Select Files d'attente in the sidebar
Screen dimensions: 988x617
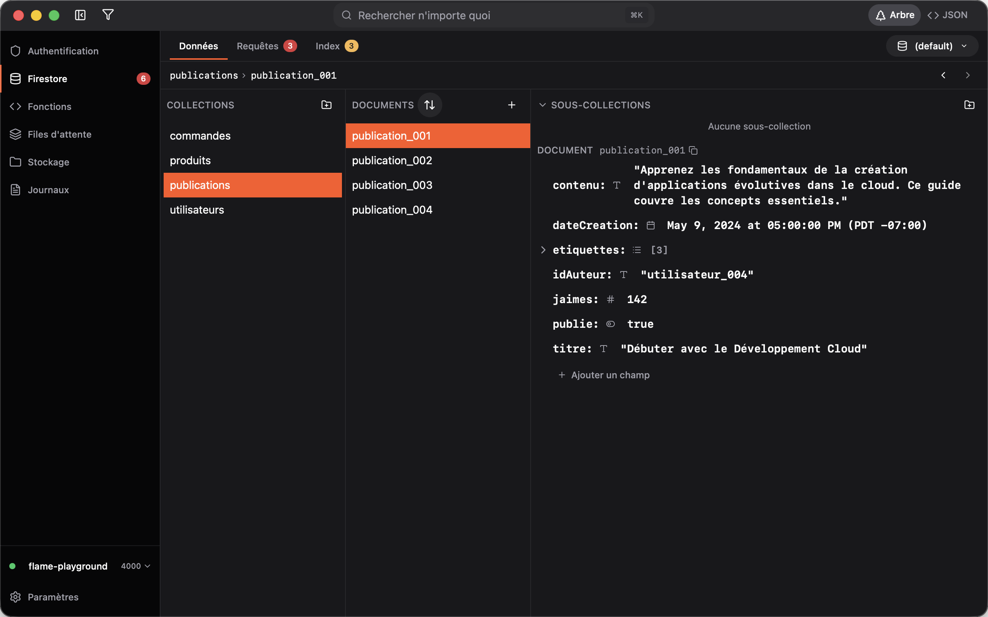coord(80,134)
